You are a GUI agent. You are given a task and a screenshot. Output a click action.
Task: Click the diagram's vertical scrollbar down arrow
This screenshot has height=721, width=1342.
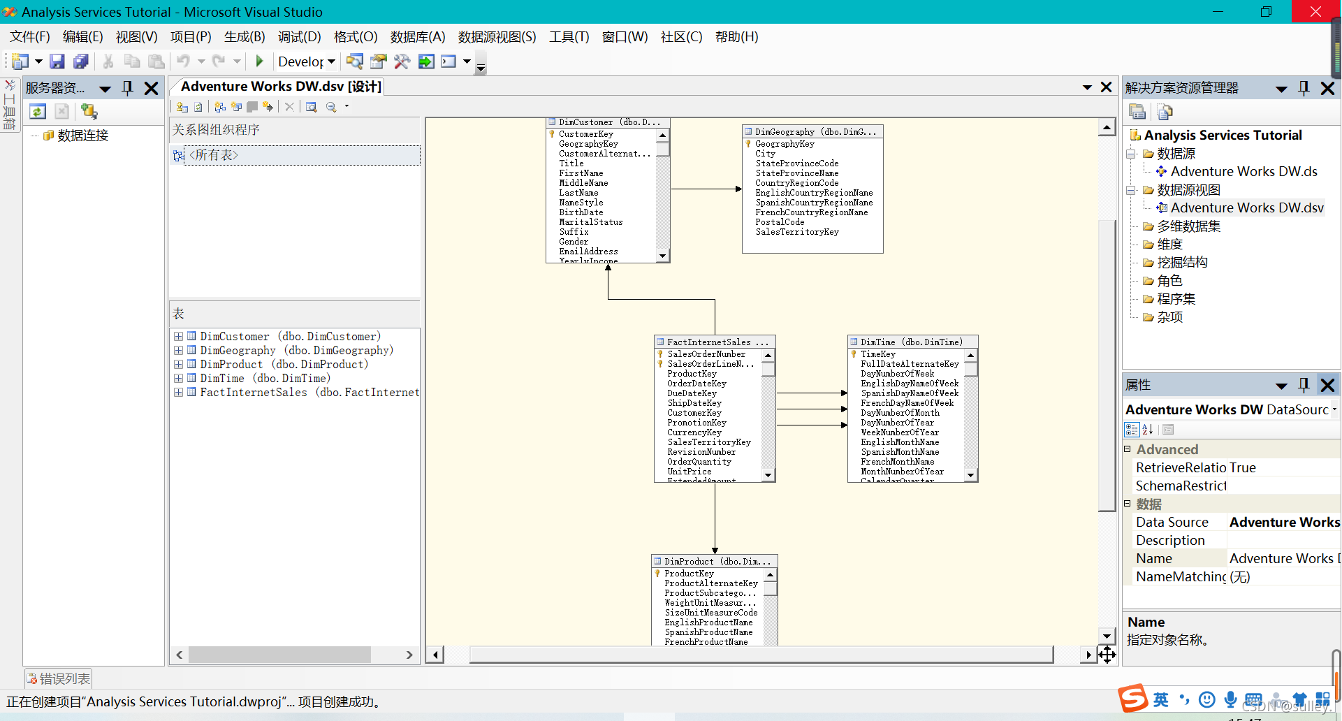1107,636
